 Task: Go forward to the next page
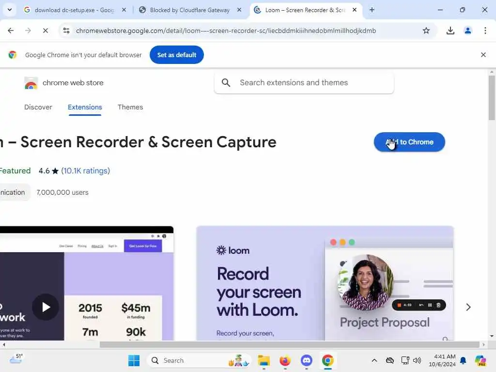pos(28,31)
